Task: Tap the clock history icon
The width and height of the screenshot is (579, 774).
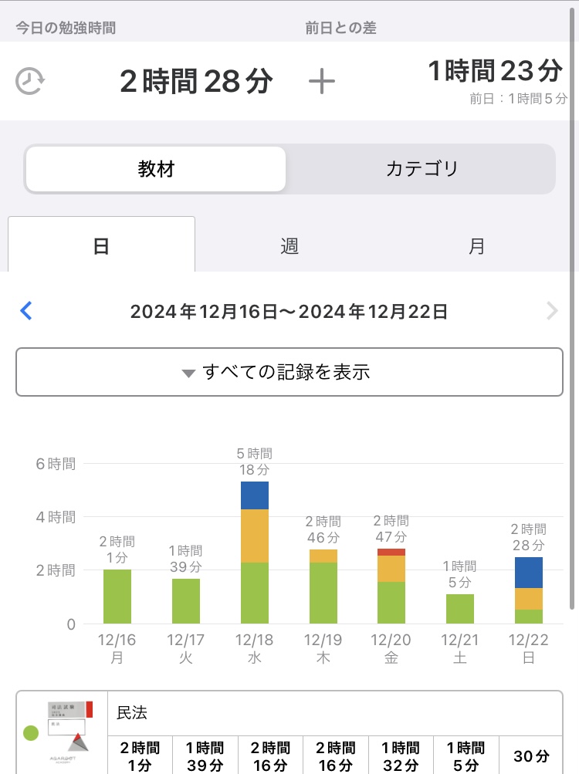Action: pyautogui.click(x=29, y=81)
